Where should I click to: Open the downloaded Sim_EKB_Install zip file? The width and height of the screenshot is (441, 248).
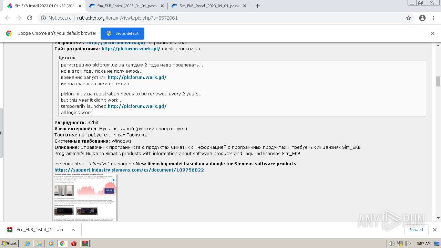click(40, 230)
